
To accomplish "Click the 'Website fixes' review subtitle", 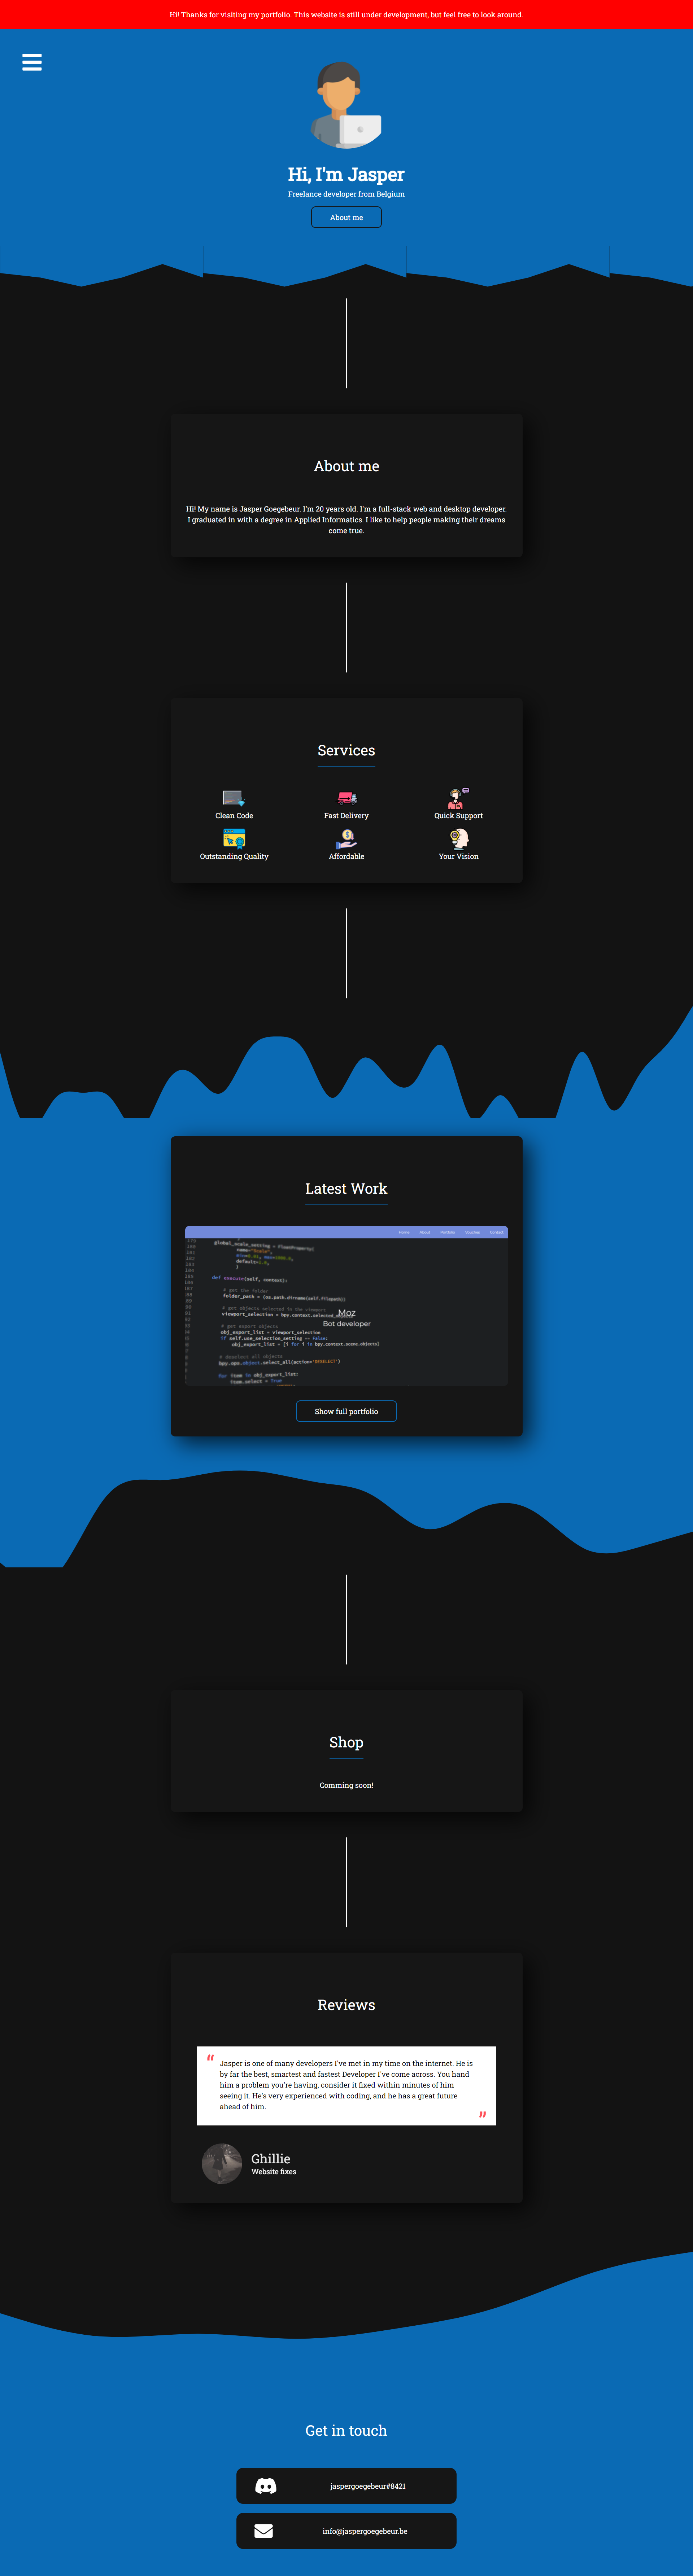I will (x=274, y=2172).
